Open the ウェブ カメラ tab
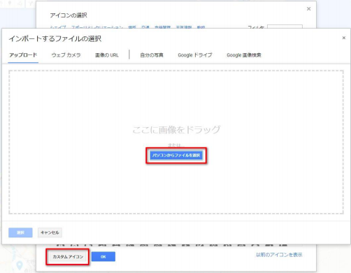The width and height of the screenshot is (351, 273). point(66,55)
